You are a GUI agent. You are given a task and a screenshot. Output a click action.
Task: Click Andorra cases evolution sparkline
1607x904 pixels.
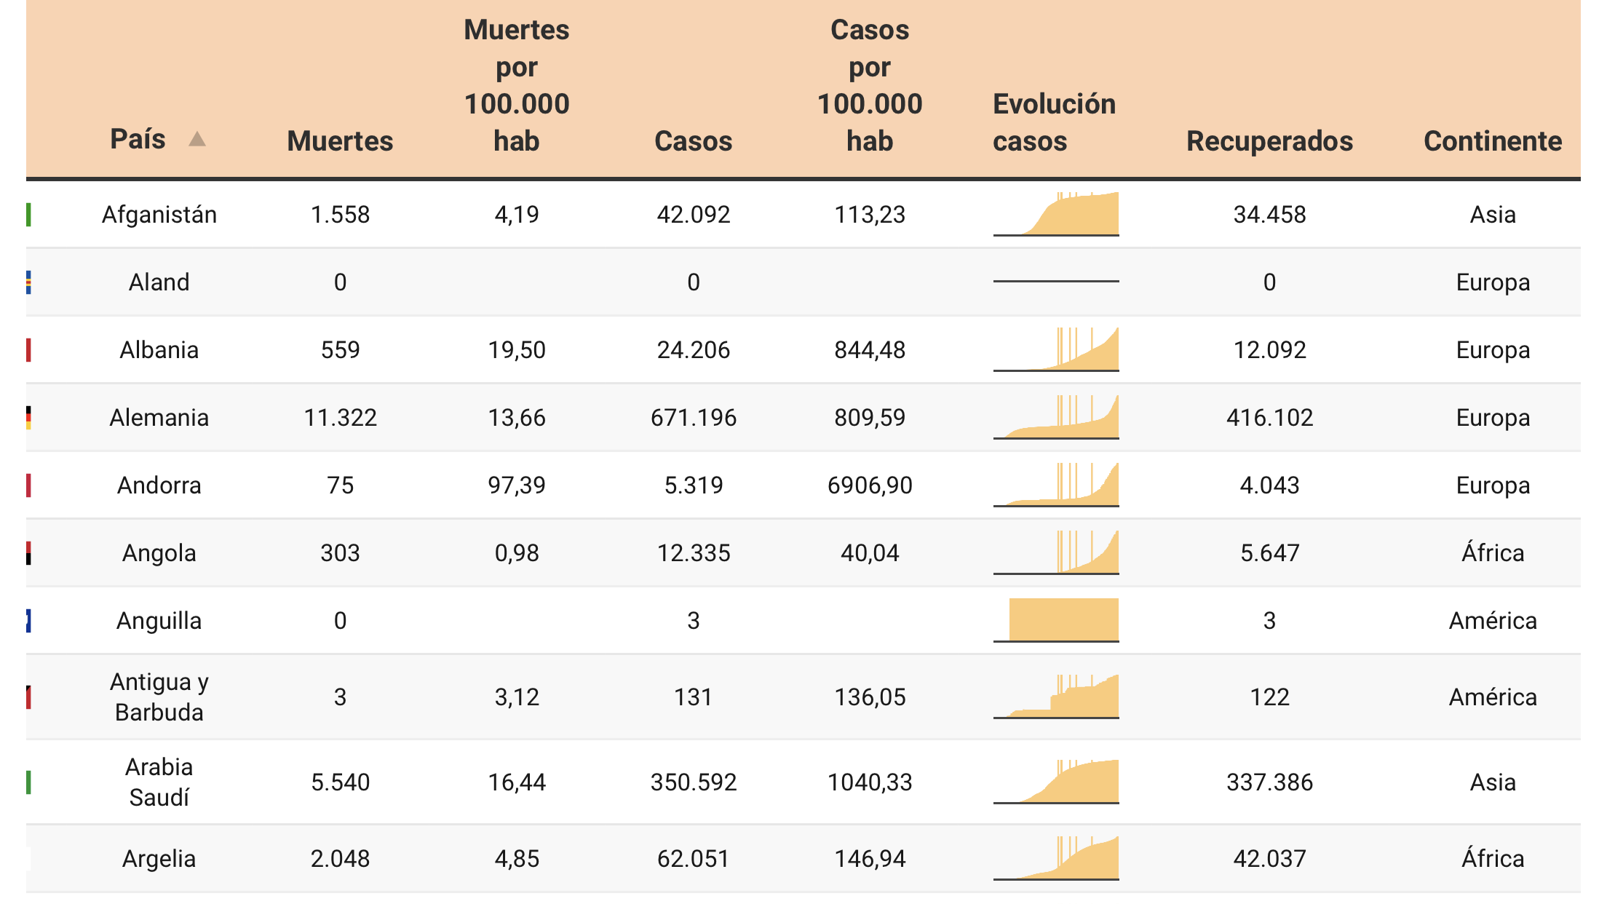point(1056,485)
